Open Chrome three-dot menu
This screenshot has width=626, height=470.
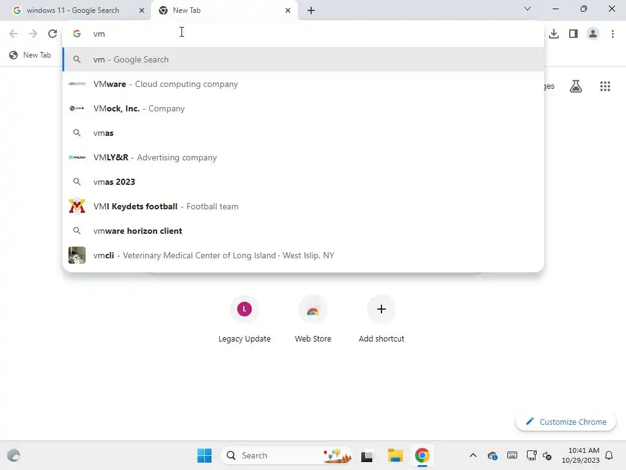pyautogui.click(x=613, y=34)
